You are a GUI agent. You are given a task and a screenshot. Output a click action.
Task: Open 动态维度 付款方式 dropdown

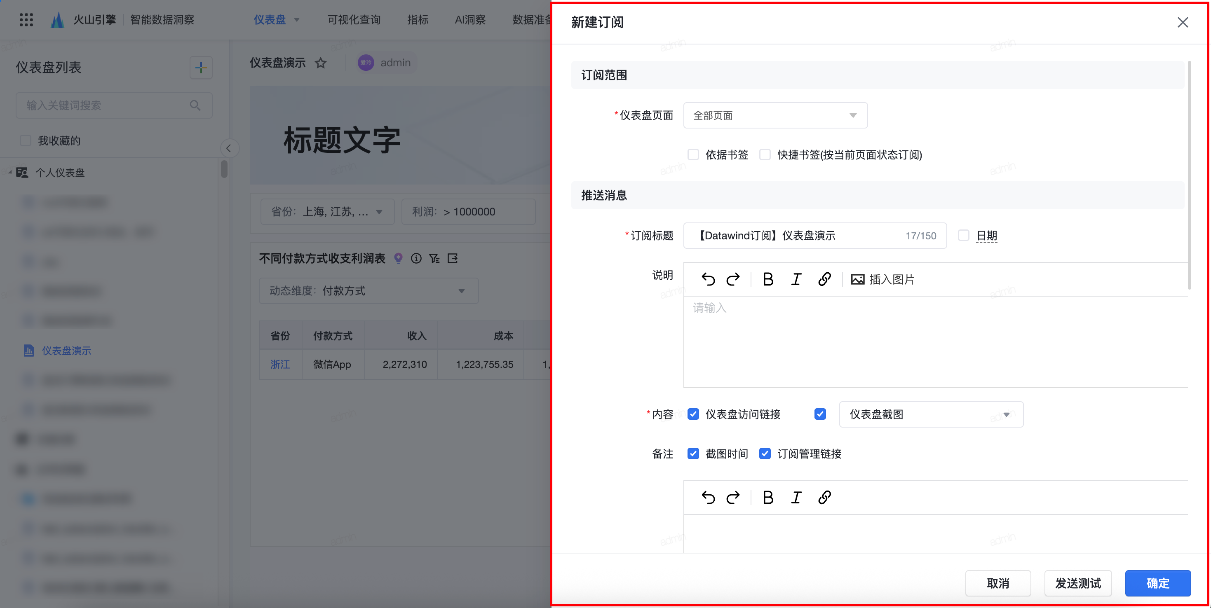pyautogui.click(x=368, y=291)
